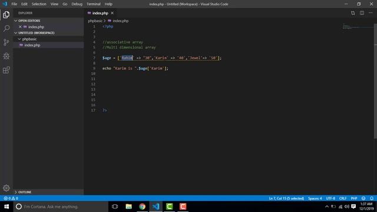Viewport: 377px width, 212px height.
Task: Split the editor to the right
Action: tap(362, 13)
